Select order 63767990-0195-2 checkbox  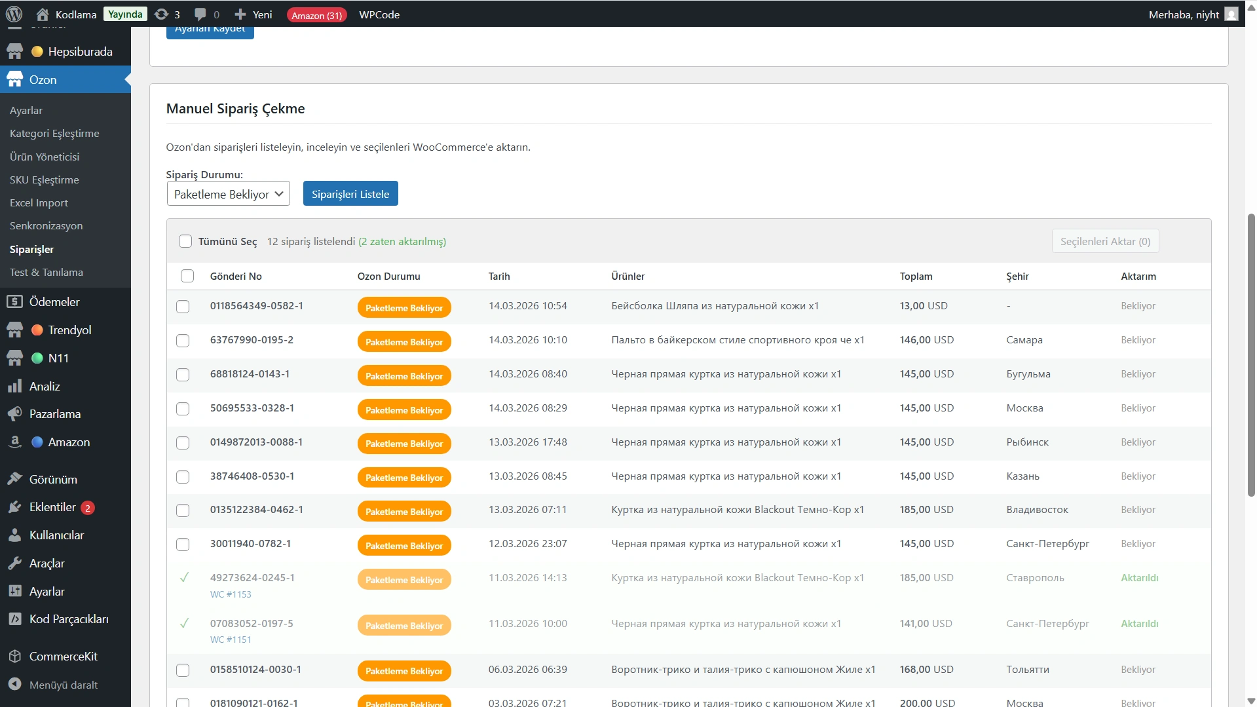click(183, 341)
